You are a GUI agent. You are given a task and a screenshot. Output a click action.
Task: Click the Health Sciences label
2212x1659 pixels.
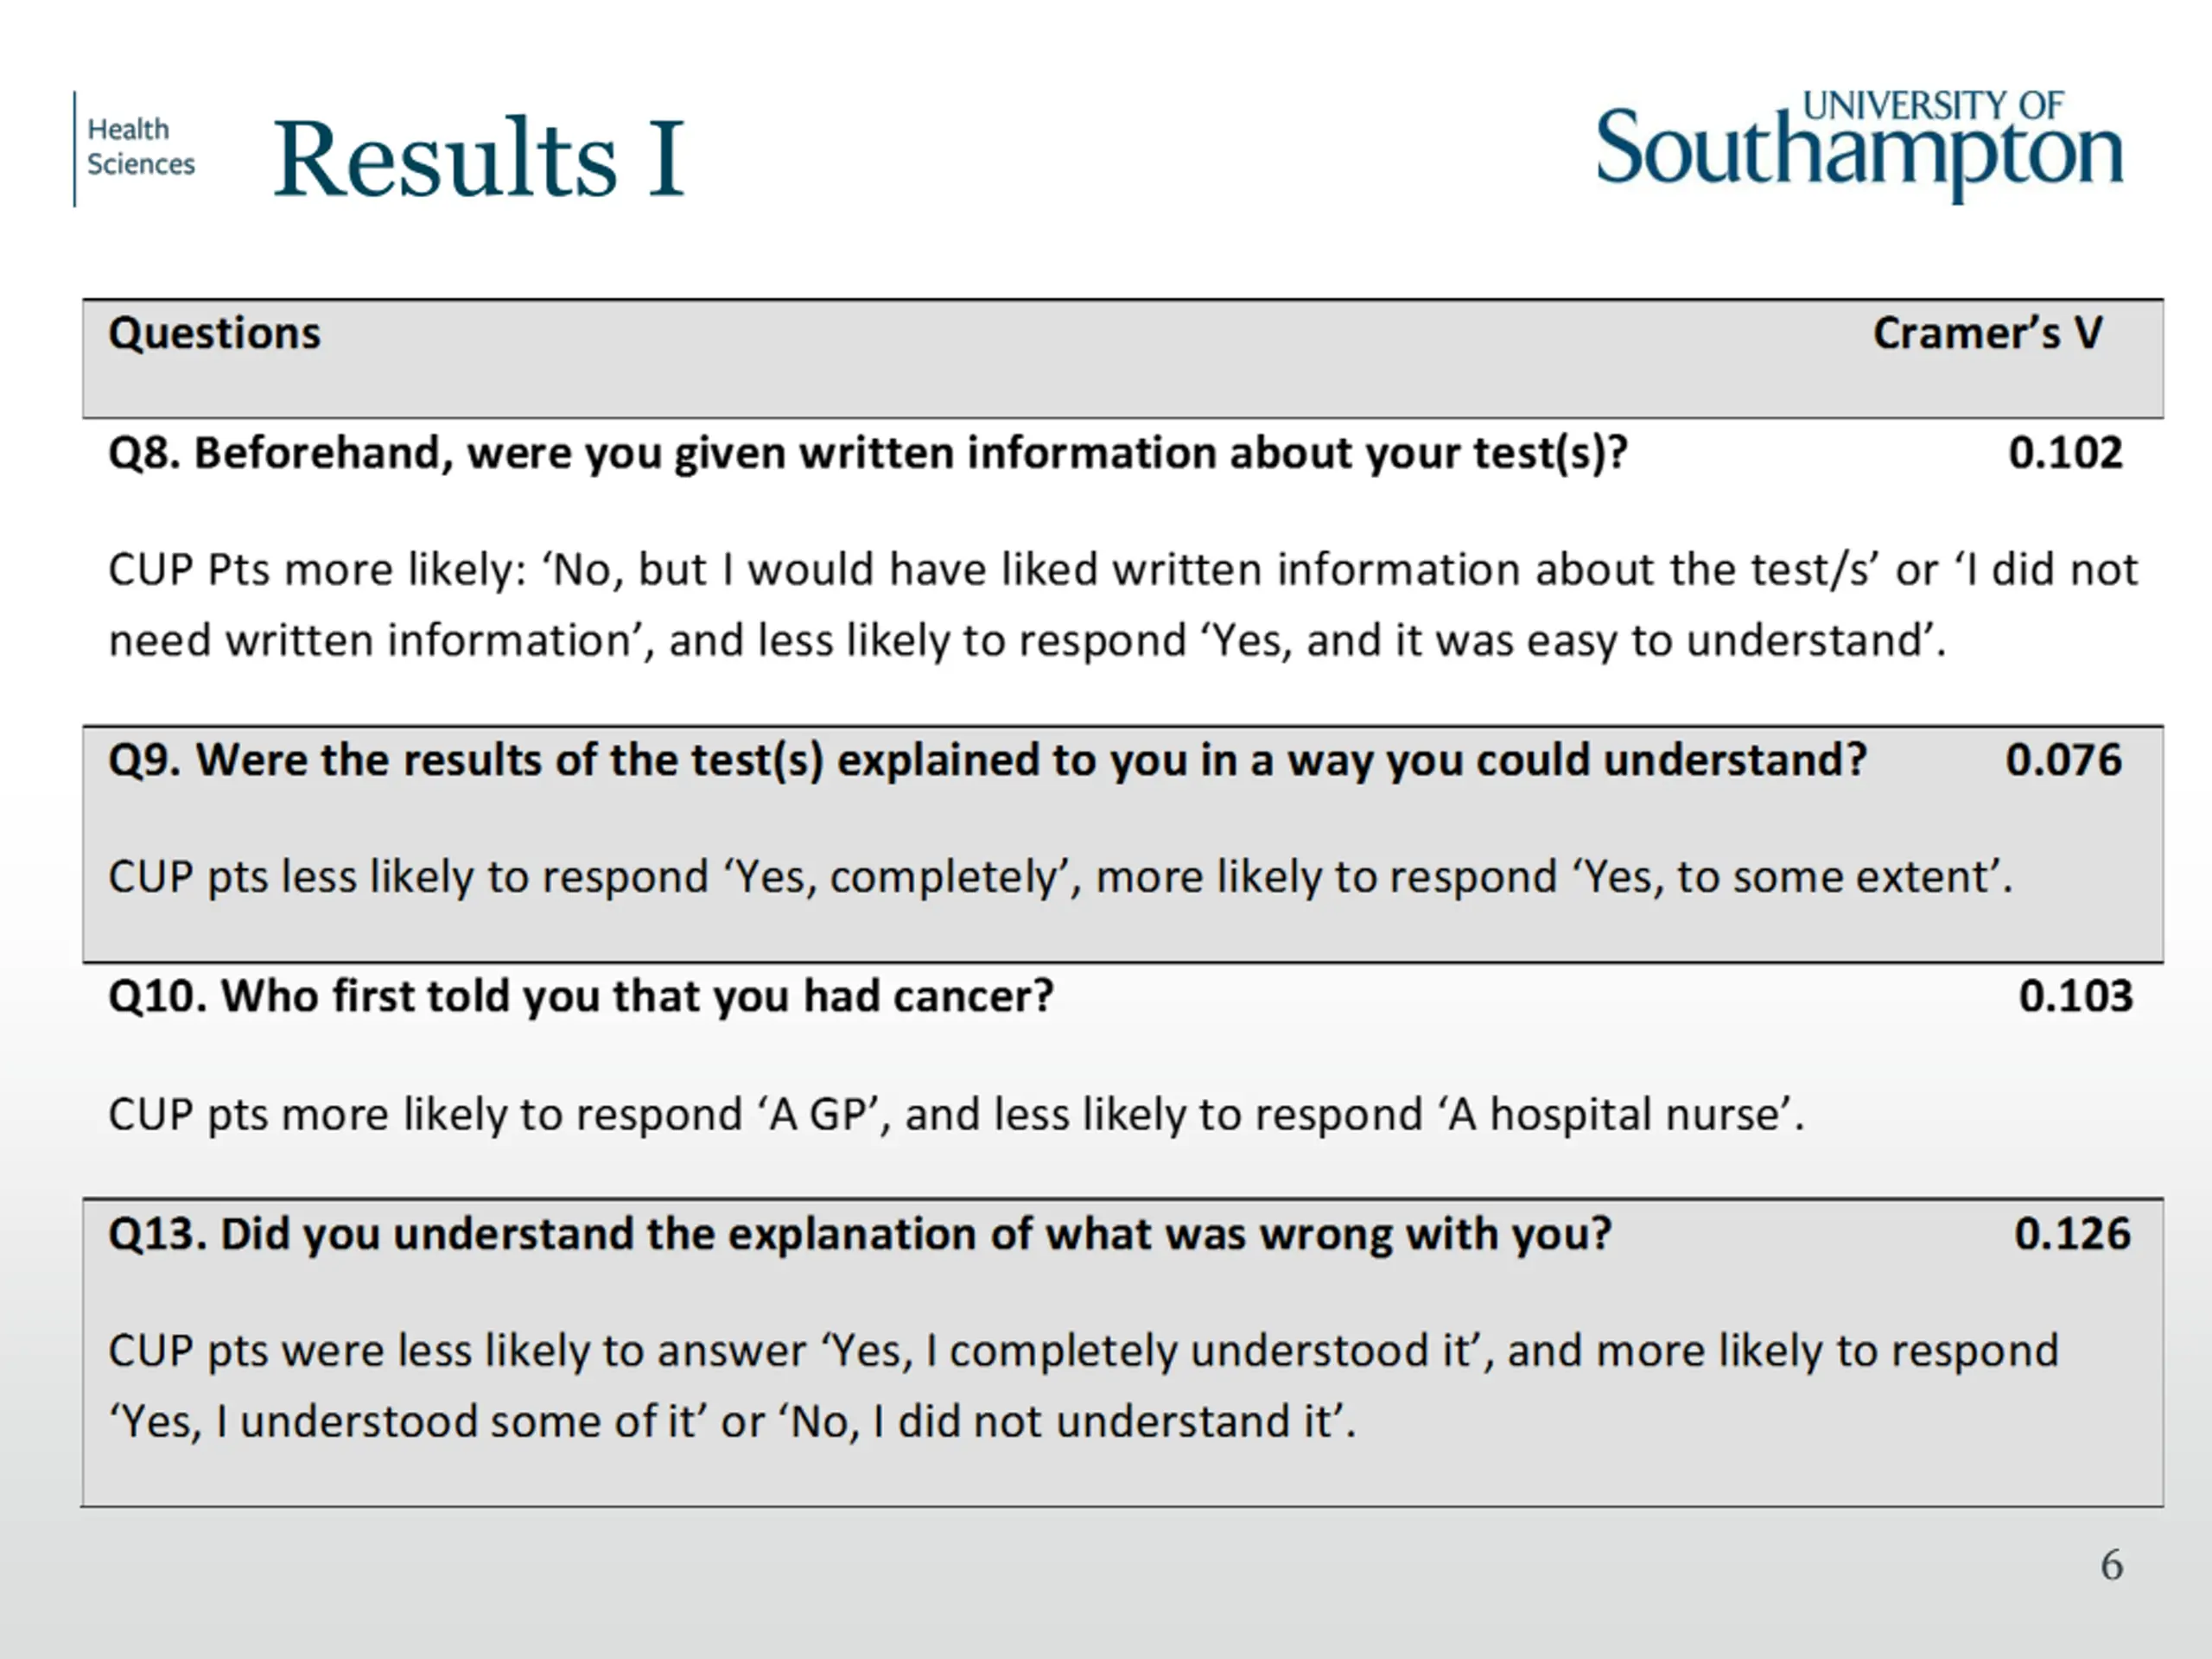pos(141,147)
